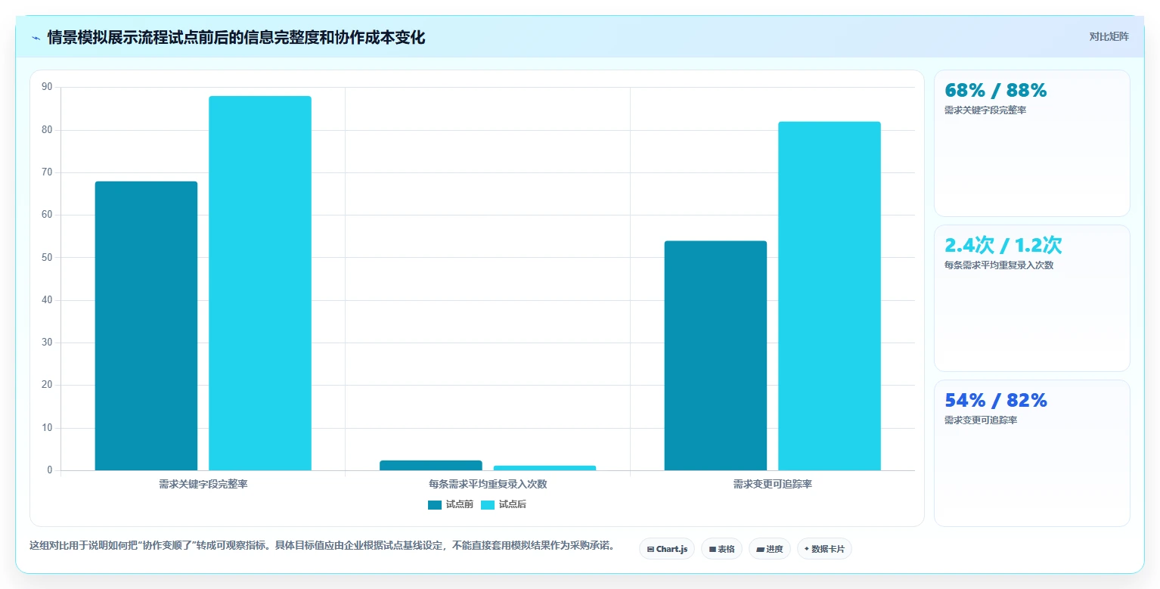Click the y-axis tick label 60

point(47,215)
